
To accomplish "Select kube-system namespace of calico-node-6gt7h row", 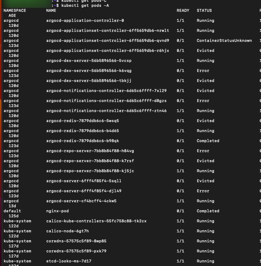I will [x=17, y=231].
